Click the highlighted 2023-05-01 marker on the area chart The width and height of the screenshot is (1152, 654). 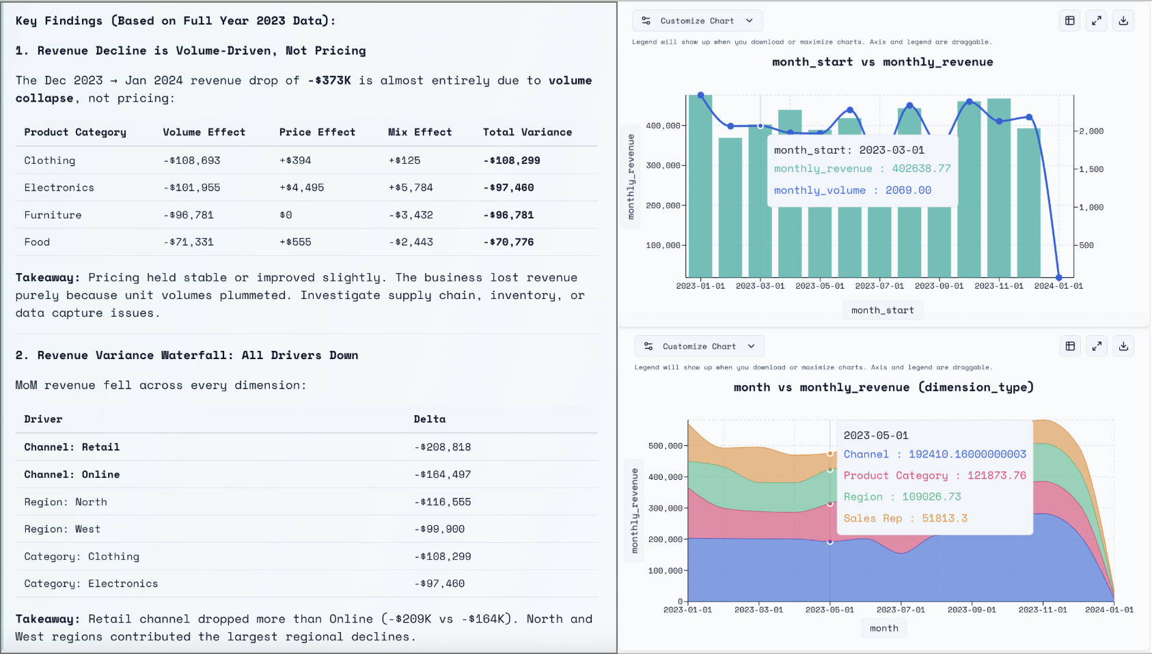(x=830, y=453)
